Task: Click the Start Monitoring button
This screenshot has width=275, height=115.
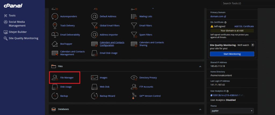Action: coord(232,54)
